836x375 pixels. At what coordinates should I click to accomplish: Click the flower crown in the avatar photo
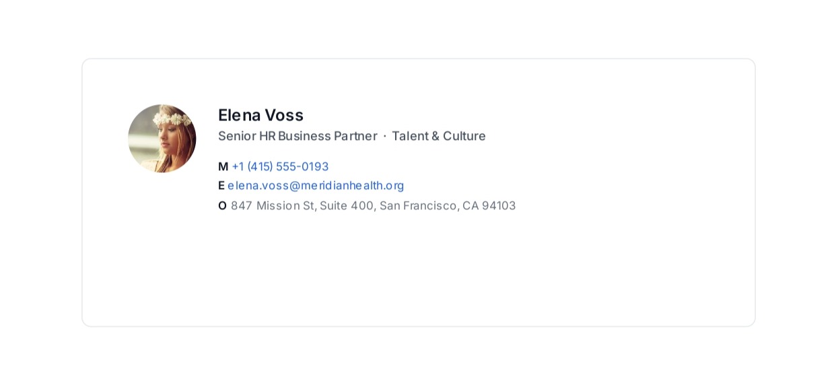(171, 119)
